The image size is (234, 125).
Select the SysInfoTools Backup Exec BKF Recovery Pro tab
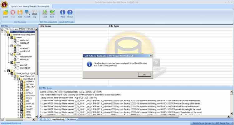30,7
